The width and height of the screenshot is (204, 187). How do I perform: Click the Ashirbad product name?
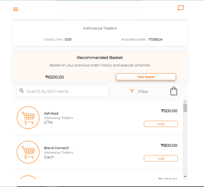click(51, 113)
